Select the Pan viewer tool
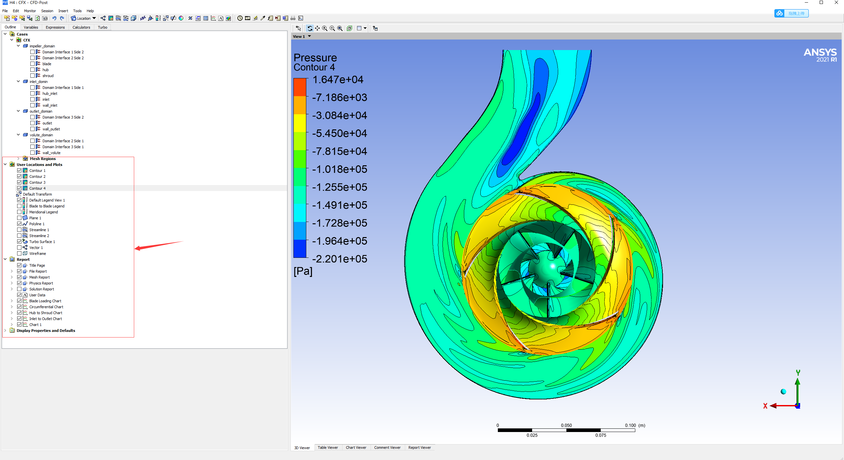This screenshot has height=460, width=844. pyautogui.click(x=317, y=28)
